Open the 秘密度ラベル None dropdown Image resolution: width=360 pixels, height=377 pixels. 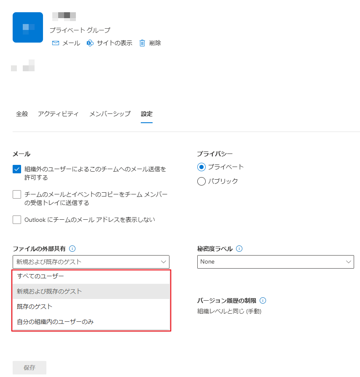coord(275,262)
